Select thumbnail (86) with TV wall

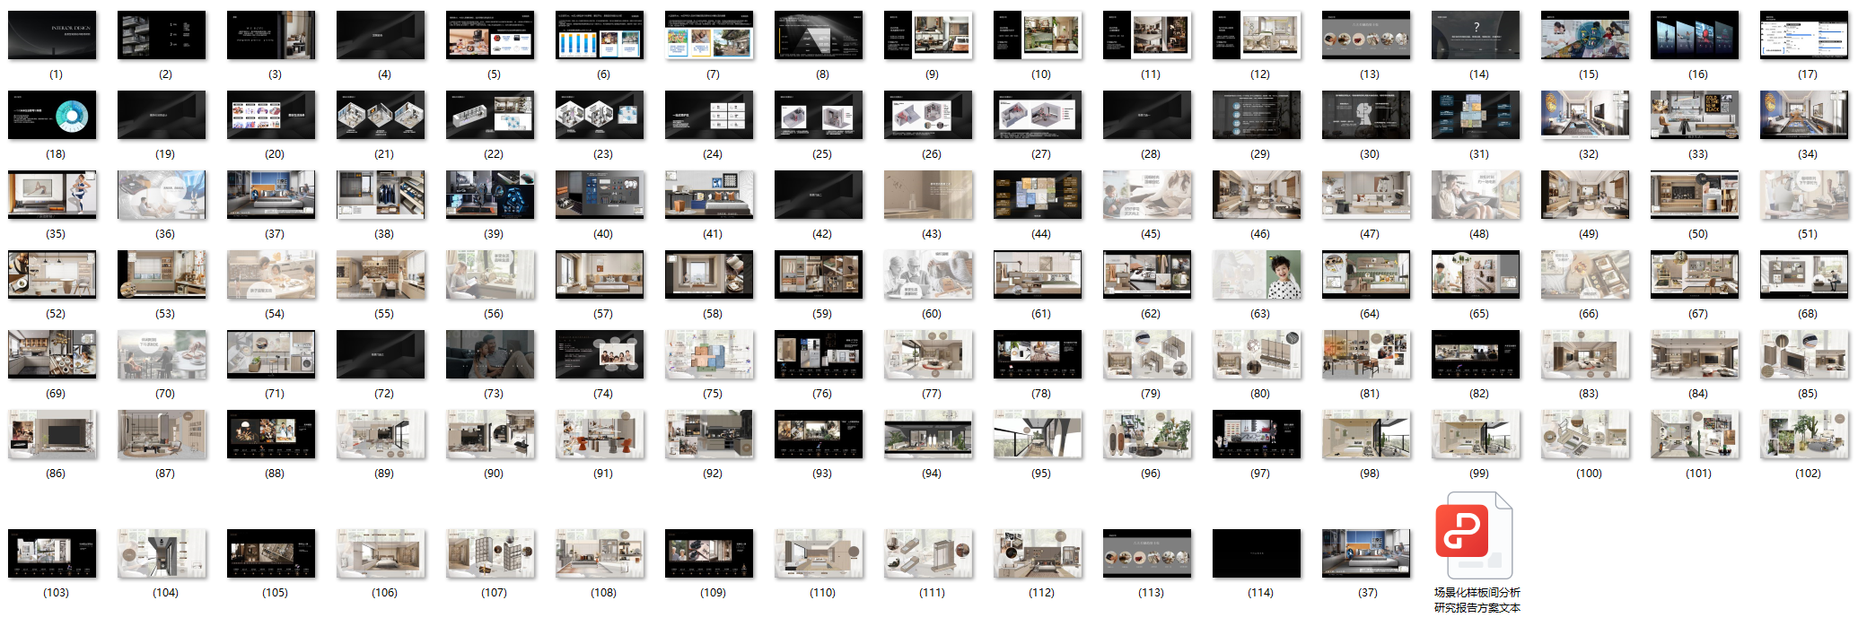click(52, 434)
